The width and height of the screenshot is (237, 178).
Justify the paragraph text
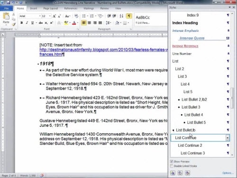tap(100, 23)
